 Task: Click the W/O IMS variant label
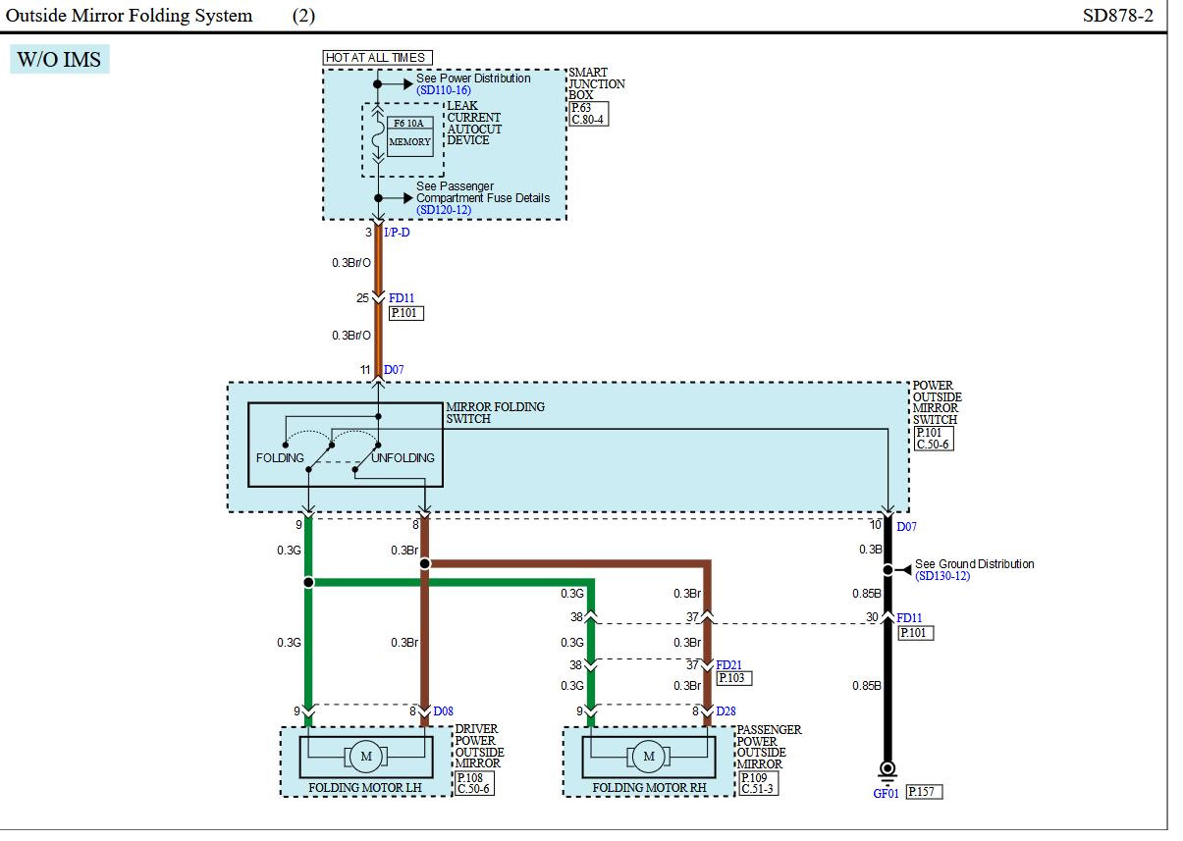click(59, 60)
